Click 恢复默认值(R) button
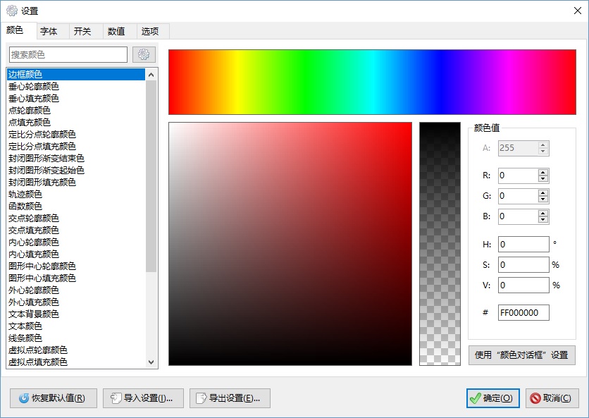Image resolution: width=589 pixels, height=418 pixels. tap(54, 398)
